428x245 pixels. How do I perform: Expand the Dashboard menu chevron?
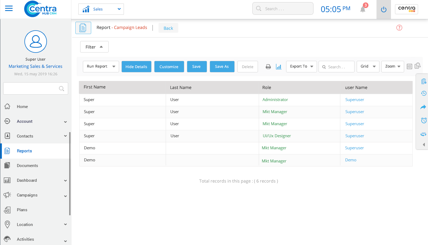(65, 181)
